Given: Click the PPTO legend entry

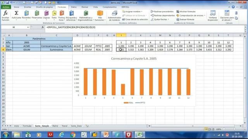Looking at the screenshot, I should point(140,103).
